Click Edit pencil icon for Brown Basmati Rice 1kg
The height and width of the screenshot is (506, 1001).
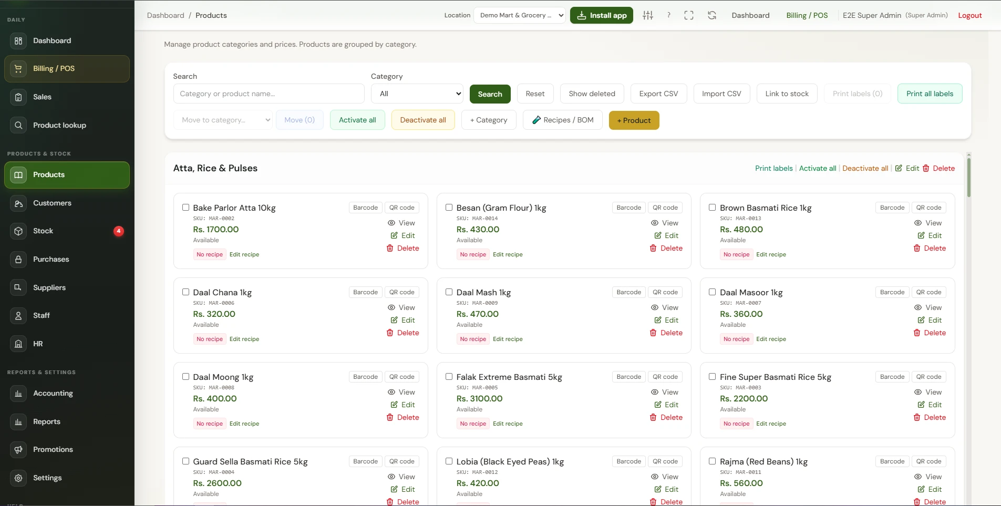(921, 235)
